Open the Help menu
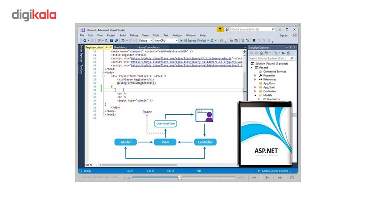The image size is (376, 205). point(203,36)
